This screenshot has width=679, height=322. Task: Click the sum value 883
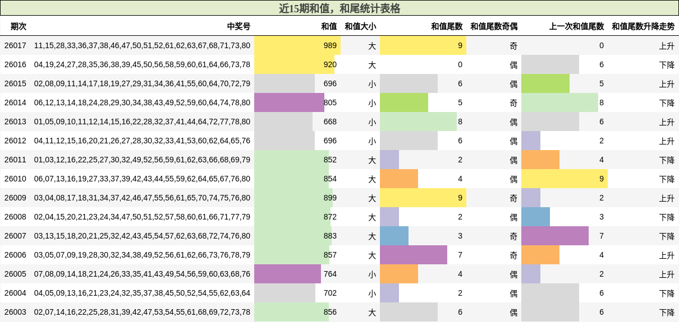tap(330, 236)
